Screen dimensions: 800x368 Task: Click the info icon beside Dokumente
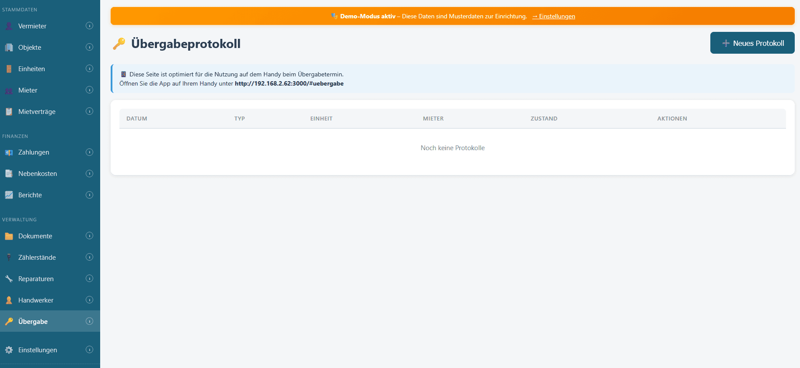(89, 236)
